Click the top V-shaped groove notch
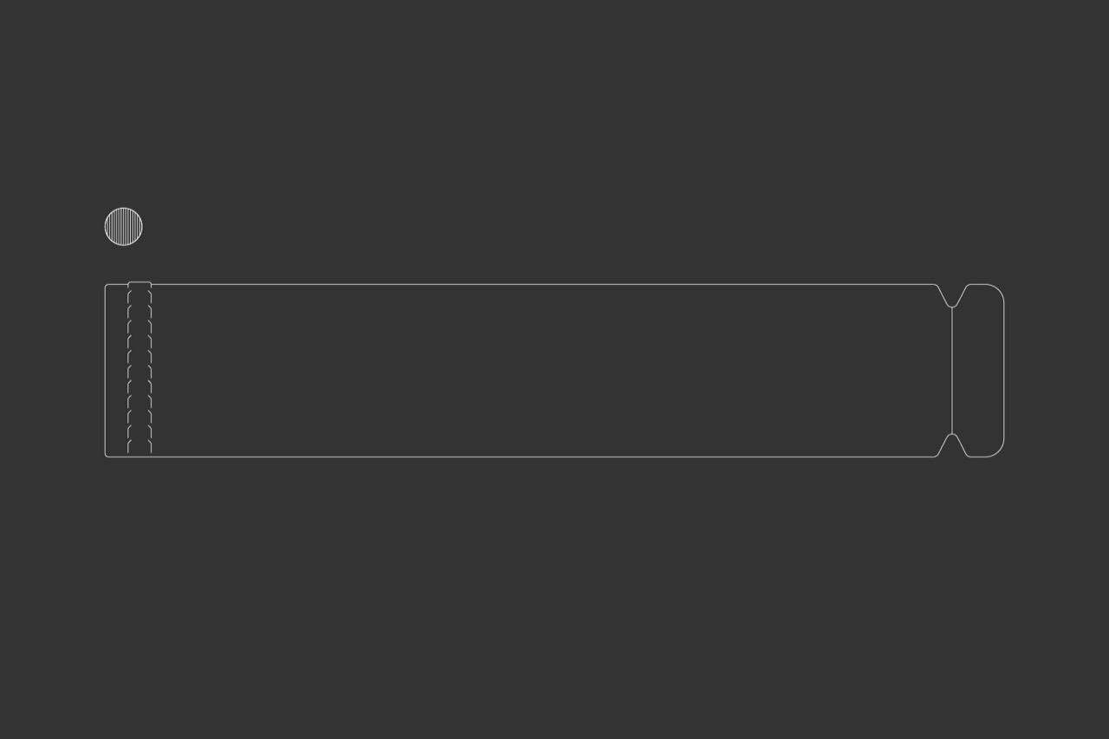The height and width of the screenshot is (739, 1109). click(952, 295)
